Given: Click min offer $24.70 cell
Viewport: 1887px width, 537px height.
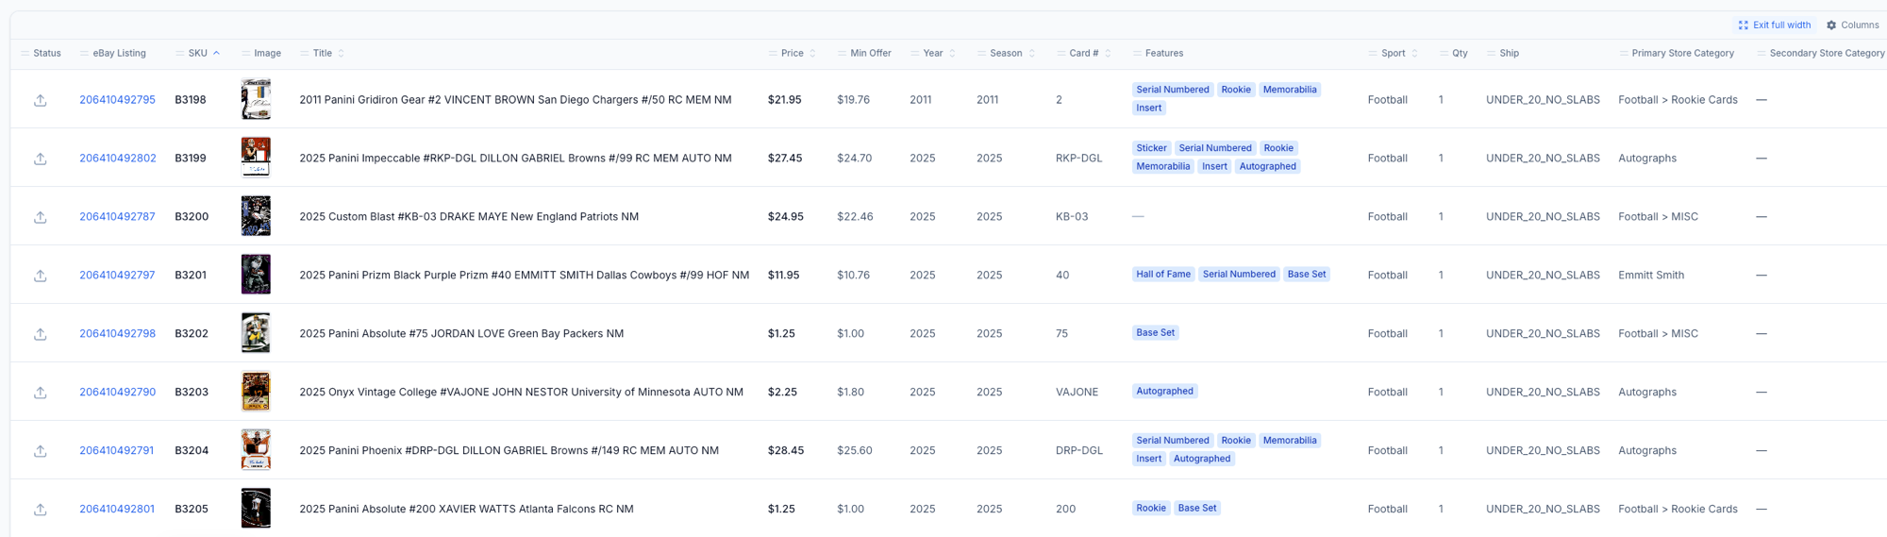Looking at the screenshot, I should (854, 158).
